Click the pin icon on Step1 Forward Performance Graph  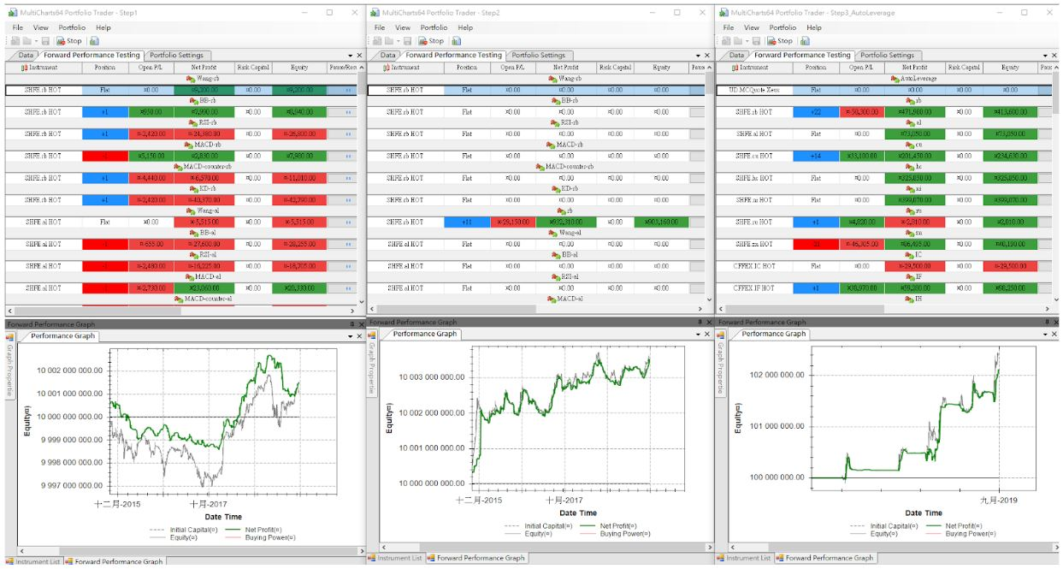351,324
